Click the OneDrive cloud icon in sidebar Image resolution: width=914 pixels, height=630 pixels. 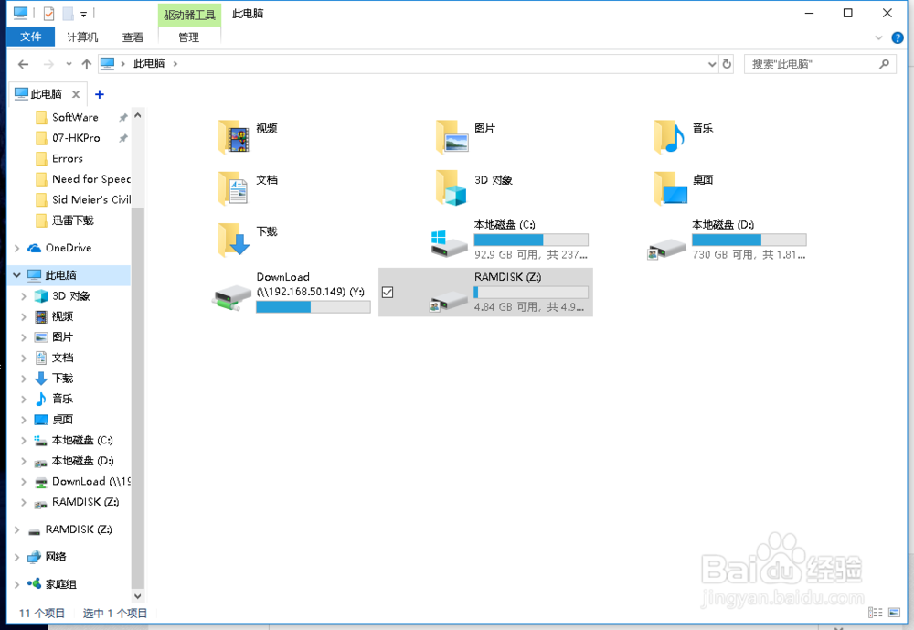(x=35, y=248)
